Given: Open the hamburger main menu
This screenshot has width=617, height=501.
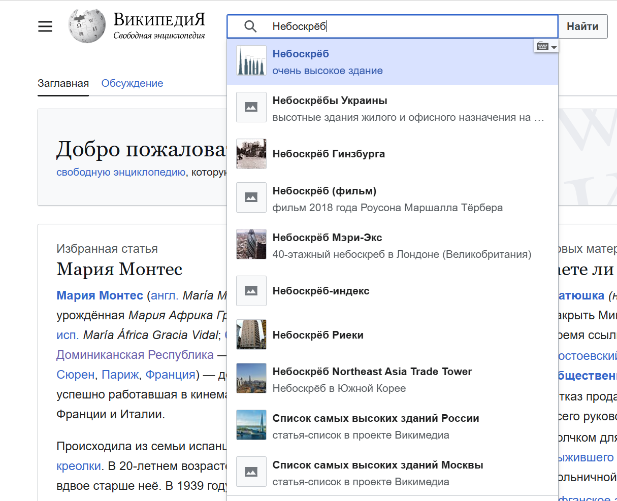Looking at the screenshot, I should 45,26.
